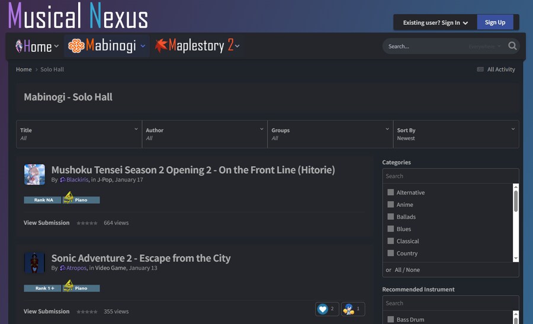
Task: Click the Video Game category link
Action: coord(111,268)
